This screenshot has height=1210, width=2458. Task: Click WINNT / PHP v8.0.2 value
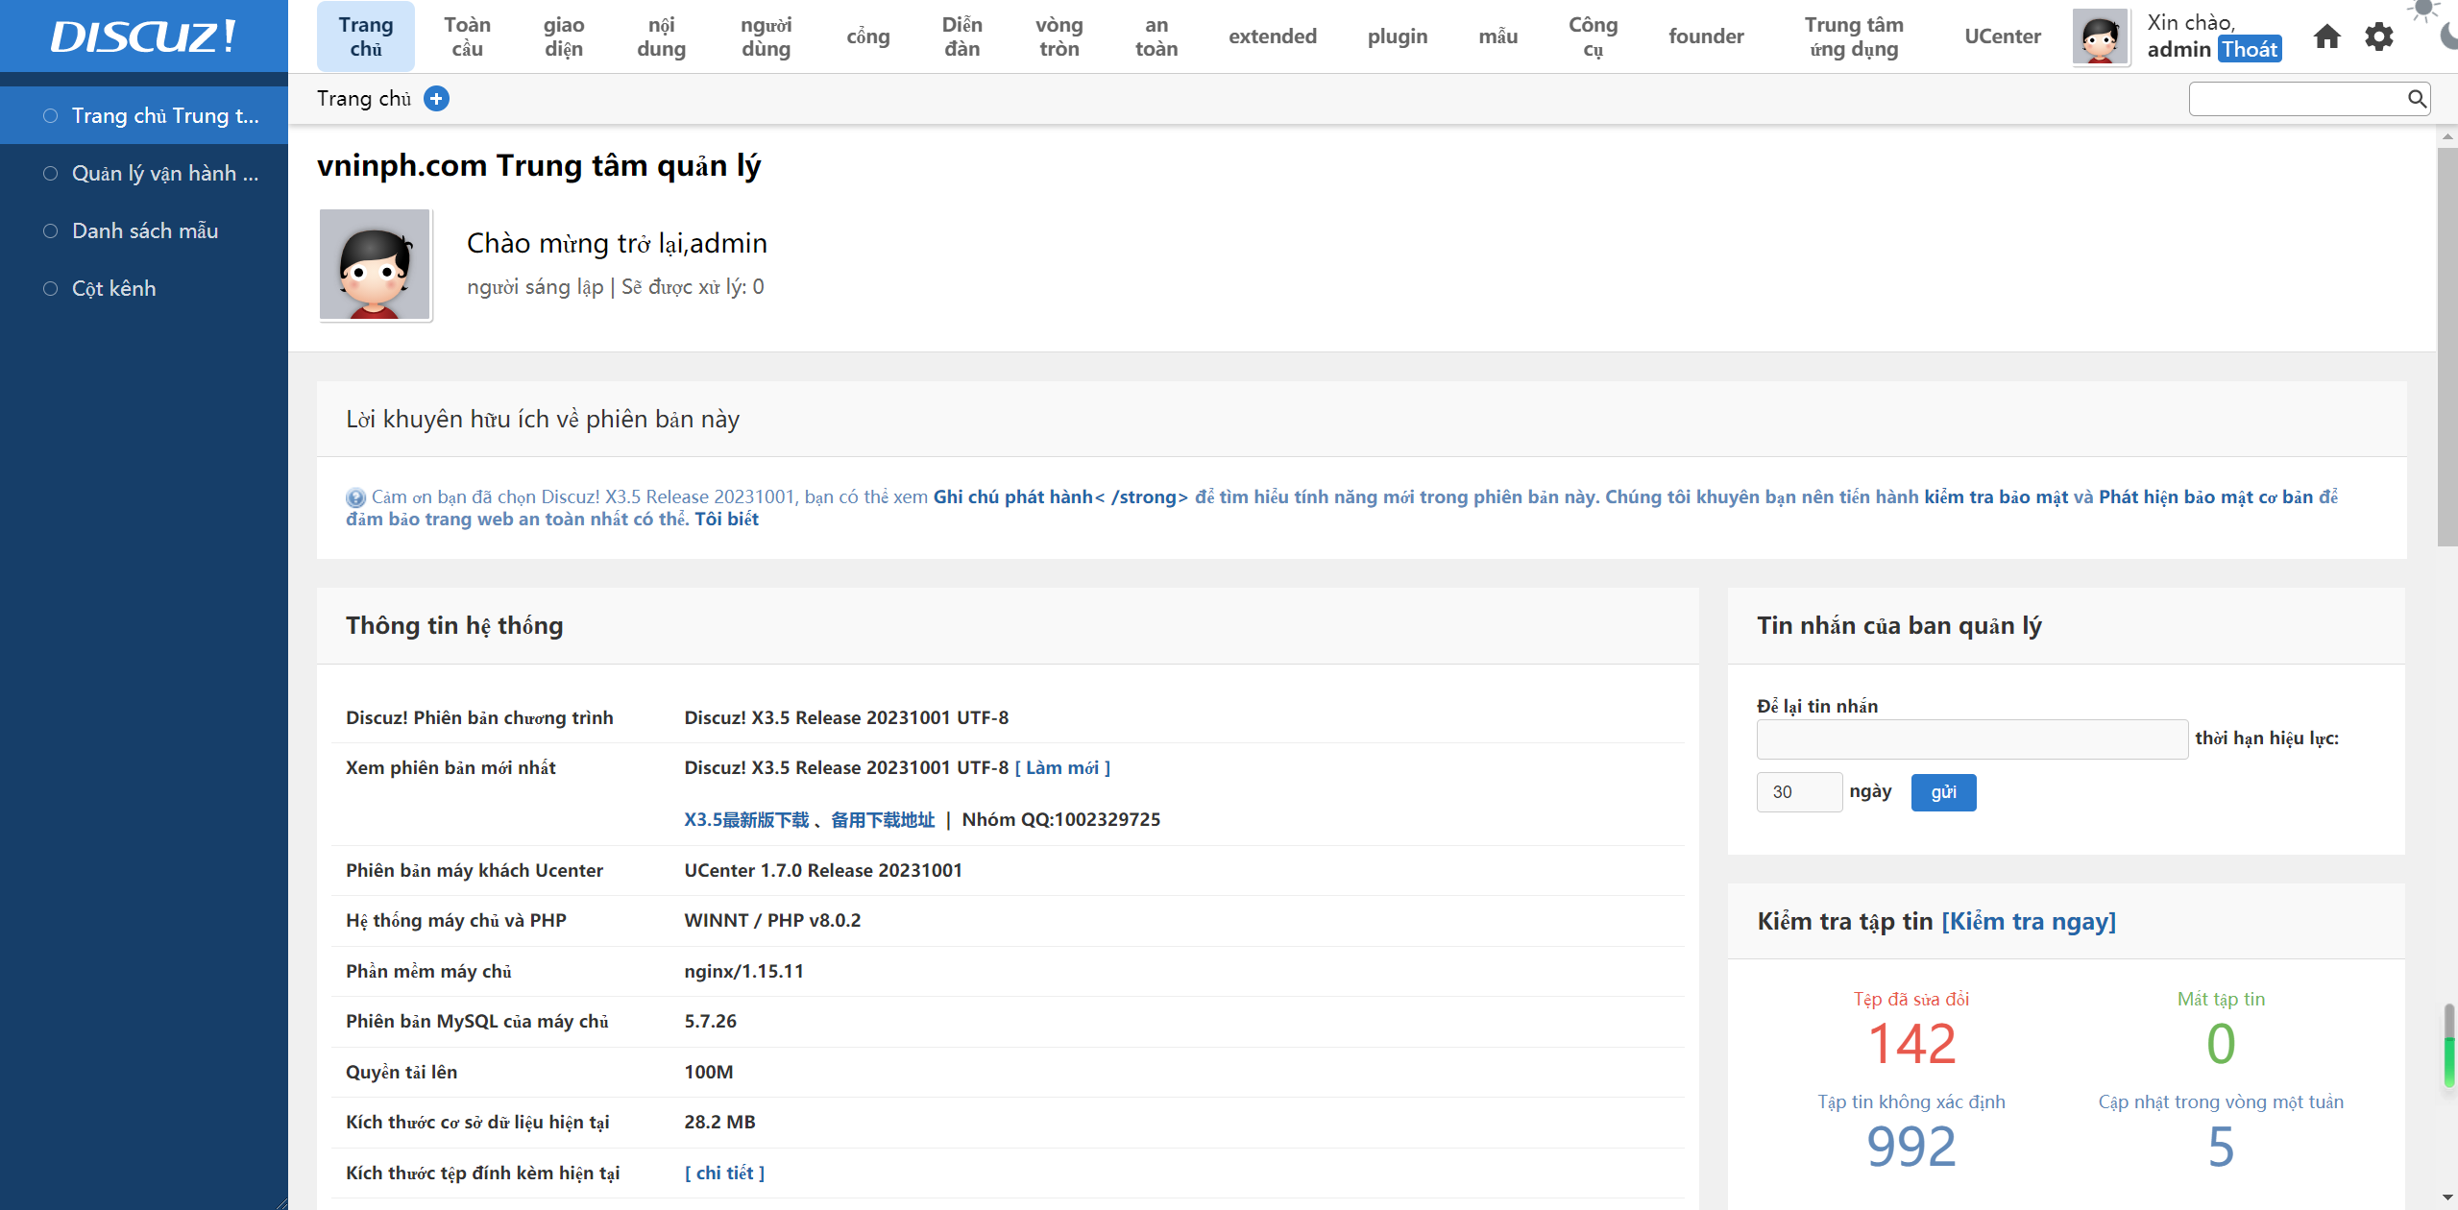tap(772, 920)
